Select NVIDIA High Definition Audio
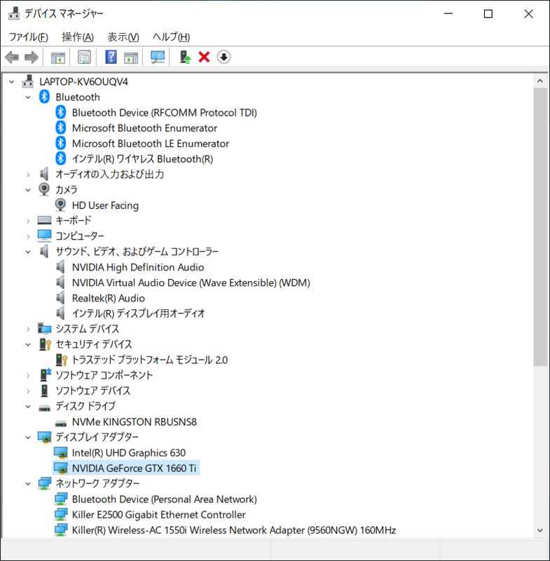This screenshot has width=550, height=561. 138,267
